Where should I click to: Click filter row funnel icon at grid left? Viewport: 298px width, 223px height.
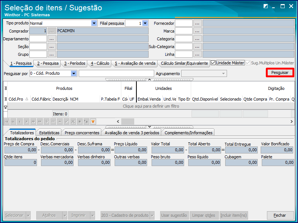click(6, 107)
